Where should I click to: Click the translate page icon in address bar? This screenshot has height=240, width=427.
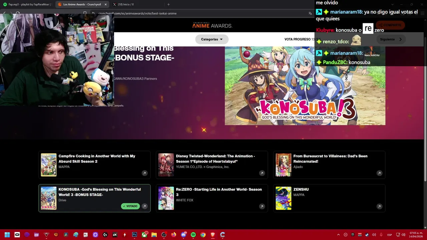click(x=310, y=13)
